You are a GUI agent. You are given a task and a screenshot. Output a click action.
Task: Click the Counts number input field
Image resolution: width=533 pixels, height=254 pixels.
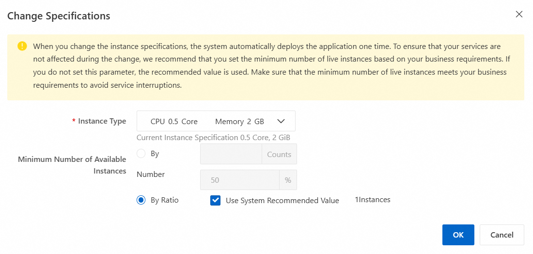pyautogui.click(x=231, y=154)
